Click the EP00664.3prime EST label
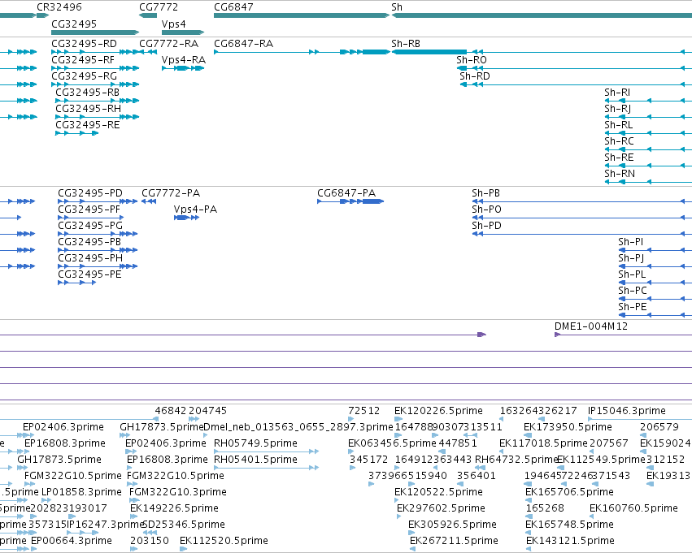The height and width of the screenshot is (553, 692). tap(72, 541)
